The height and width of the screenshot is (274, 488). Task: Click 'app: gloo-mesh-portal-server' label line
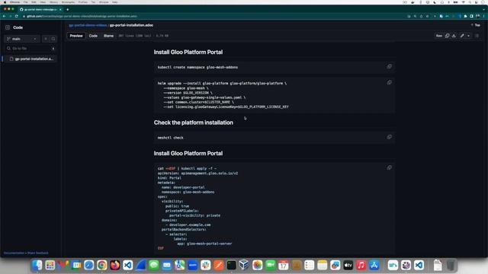[204, 244]
